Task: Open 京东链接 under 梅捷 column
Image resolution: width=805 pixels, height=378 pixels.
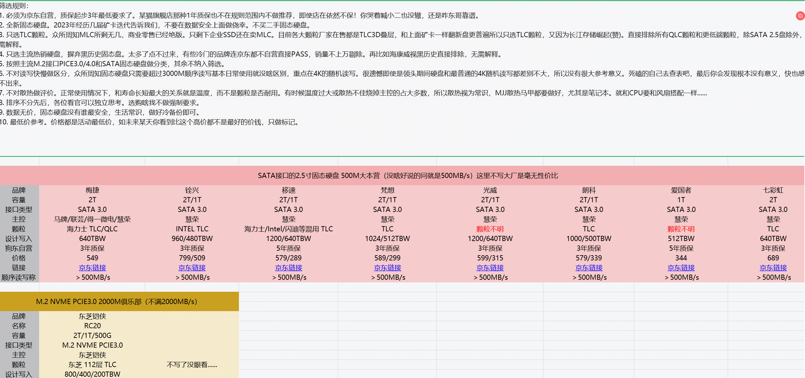Action: click(92, 268)
